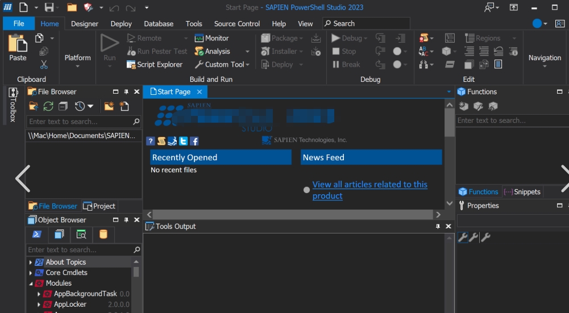569x313 pixels.
Task: Select the stacked windows icon in Object Browser
Action: click(59, 234)
